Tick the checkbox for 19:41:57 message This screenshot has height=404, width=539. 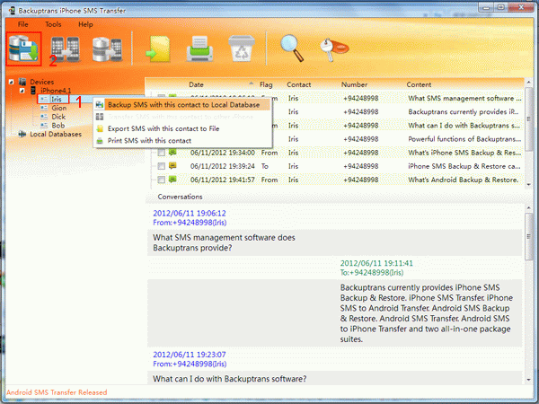tap(161, 180)
